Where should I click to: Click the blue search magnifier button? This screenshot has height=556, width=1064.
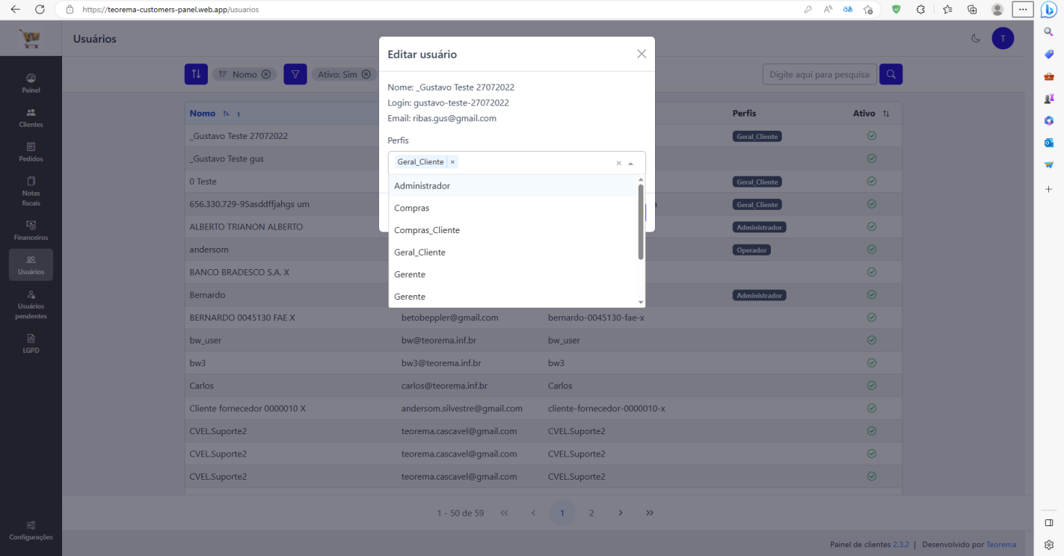(891, 74)
